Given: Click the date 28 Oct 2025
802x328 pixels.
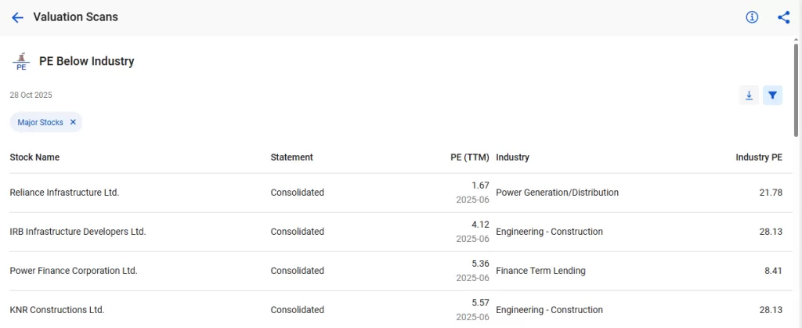Looking at the screenshot, I should pyautogui.click(x=31, y=95).
